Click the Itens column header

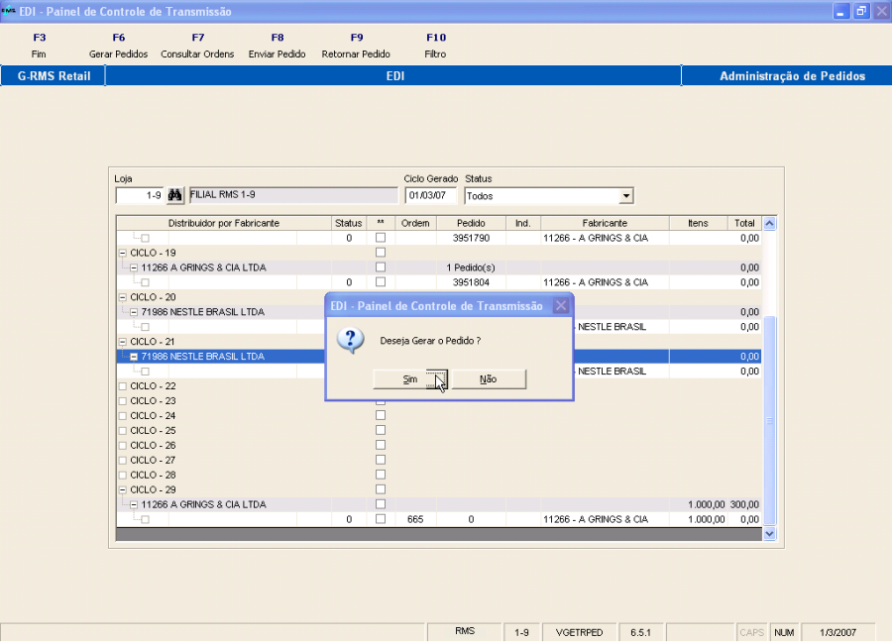point(698,223)
